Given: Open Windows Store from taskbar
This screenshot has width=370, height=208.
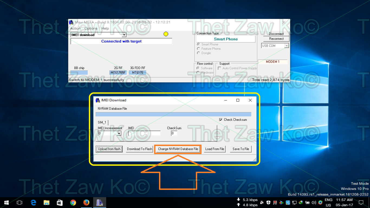Looking at the screenshot, I should (x=60, y=203).
